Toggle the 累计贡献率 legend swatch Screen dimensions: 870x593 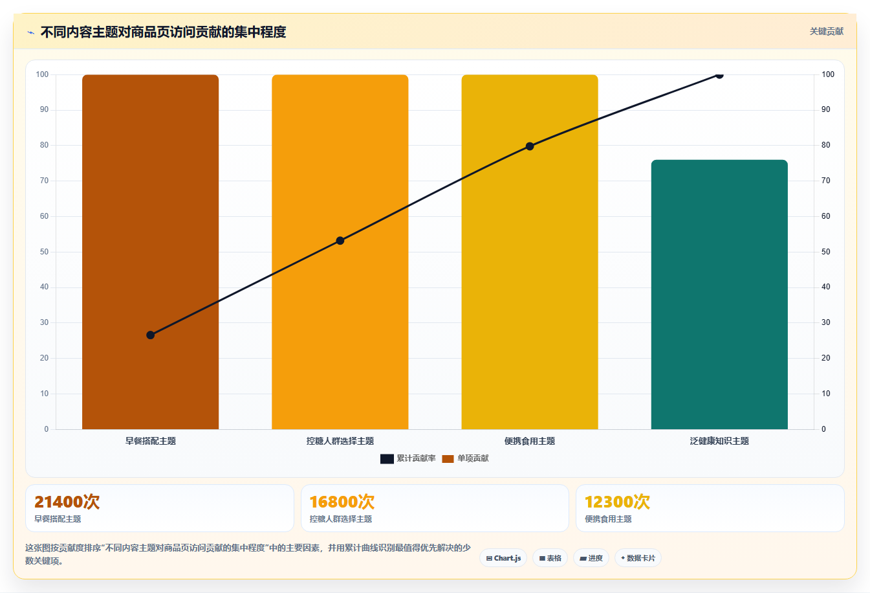pos(387,459)
